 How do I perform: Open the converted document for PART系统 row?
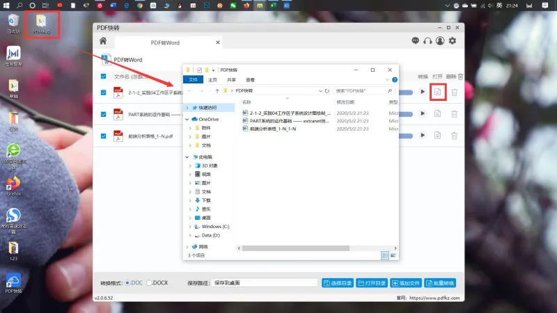click(438, 113)
